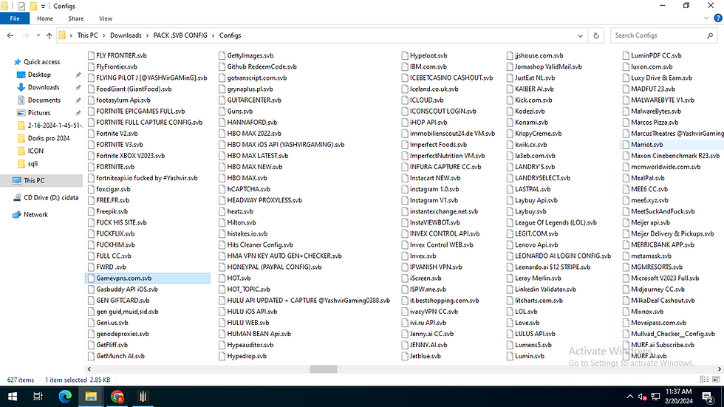Click the muted speaker tray icon

tap(642, 397)
